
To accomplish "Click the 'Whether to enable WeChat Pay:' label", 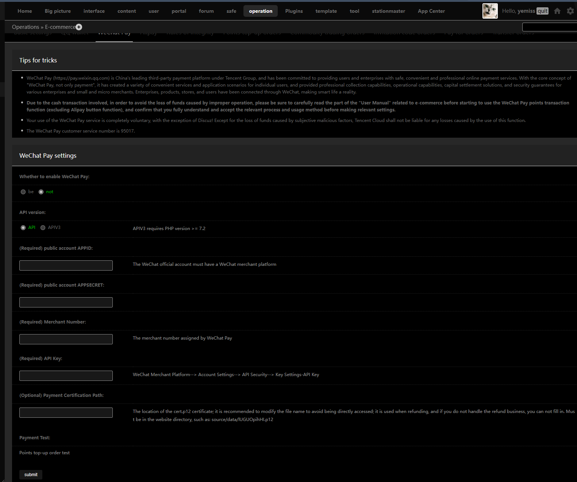I will (x=54, y=177).
